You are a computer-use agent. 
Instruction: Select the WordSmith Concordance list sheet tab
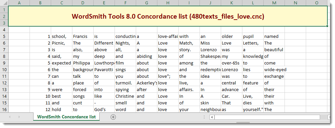coord(66,117)
